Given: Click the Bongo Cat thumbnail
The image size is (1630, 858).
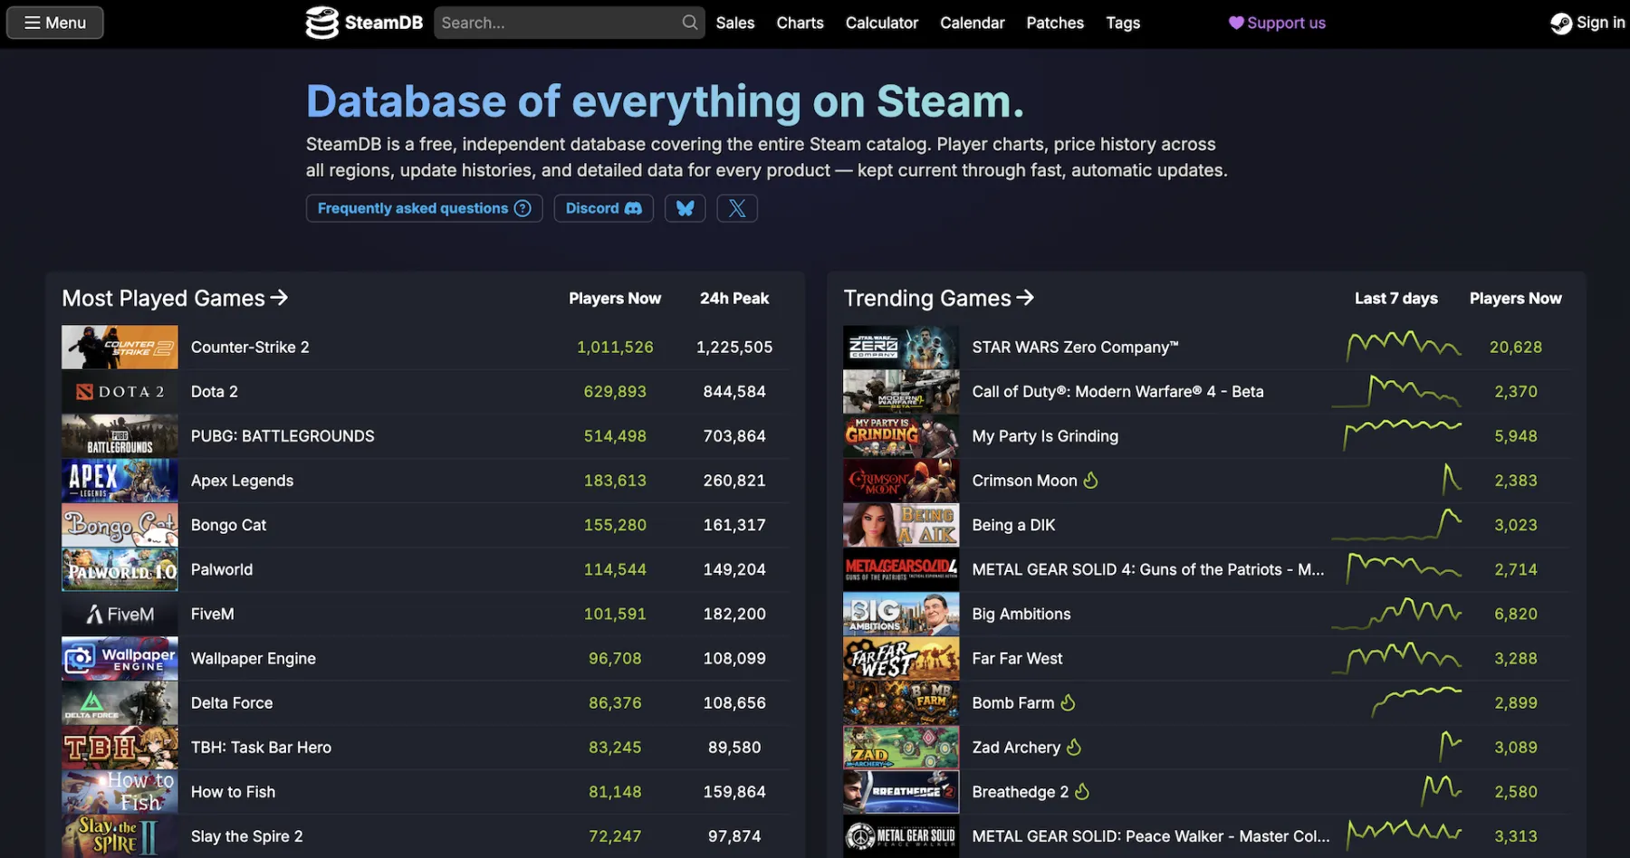Looking at the screenshot, I should [120, 525].
